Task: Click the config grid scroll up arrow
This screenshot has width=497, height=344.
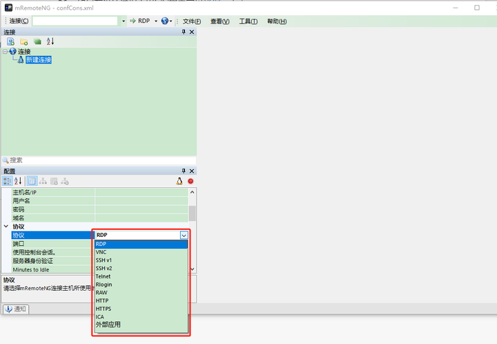Action: 192,192
